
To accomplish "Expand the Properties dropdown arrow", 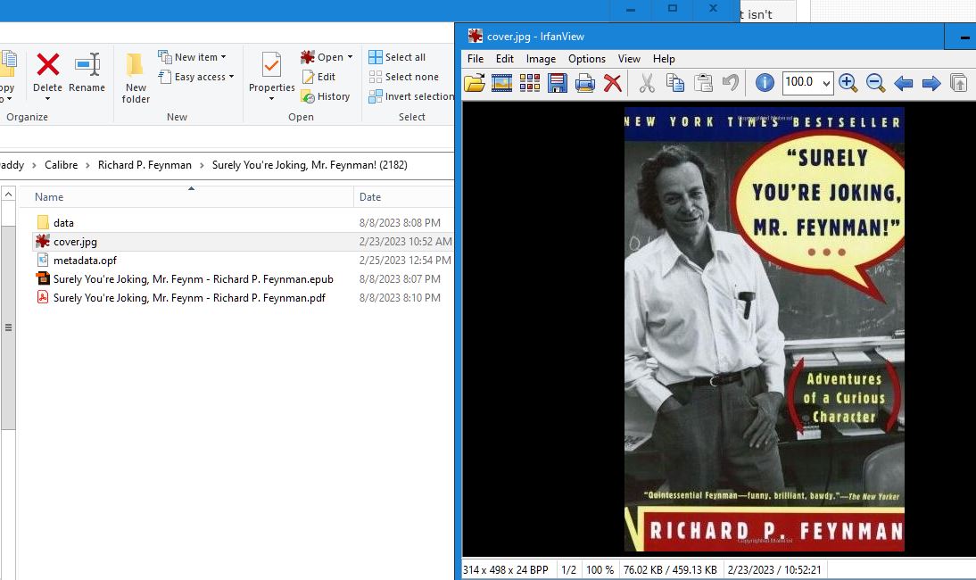I will point(271,99).
